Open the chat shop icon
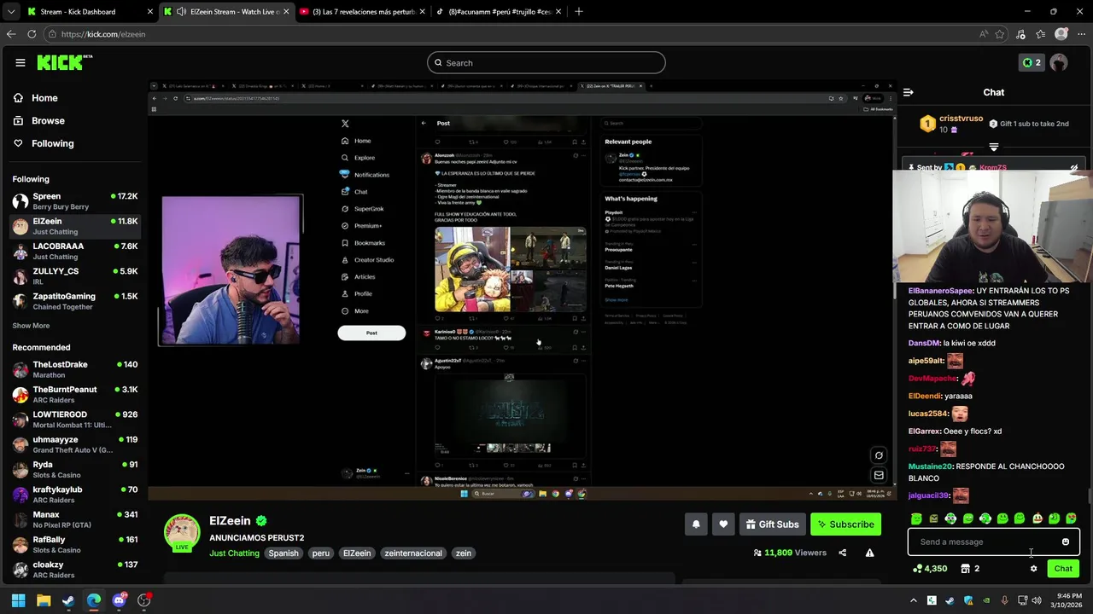Viewport: 1093px width, 614px height. 965,569
